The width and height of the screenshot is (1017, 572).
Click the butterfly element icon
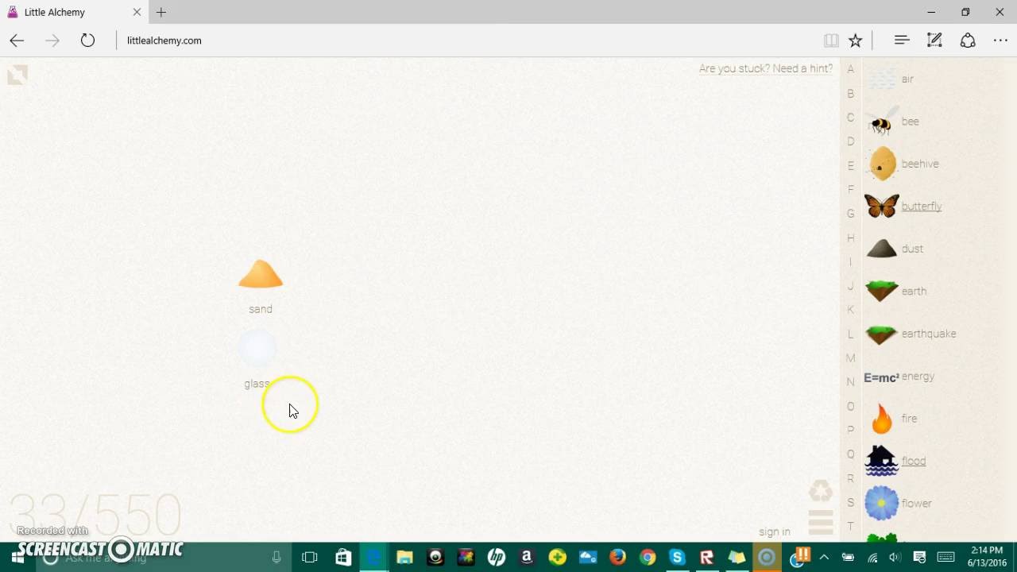coord(881,207)
